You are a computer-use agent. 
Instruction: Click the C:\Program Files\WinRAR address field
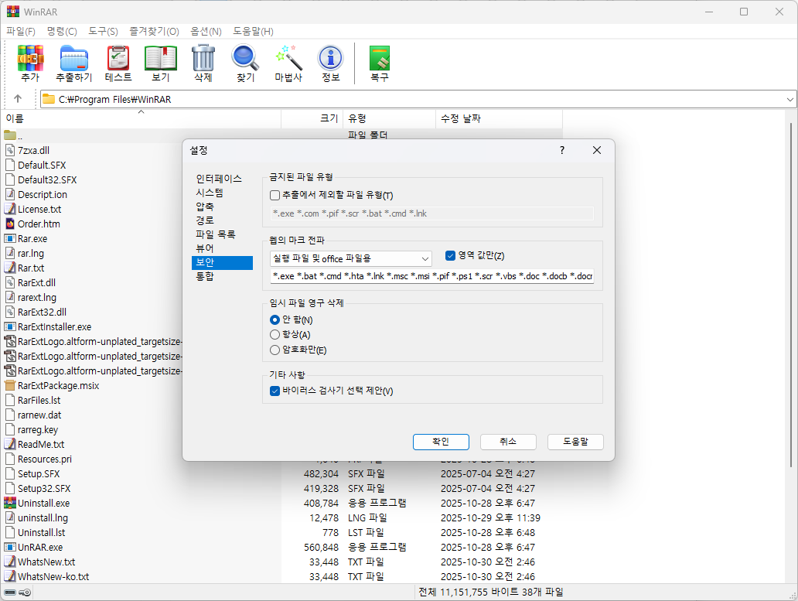[x=418, y=99]
